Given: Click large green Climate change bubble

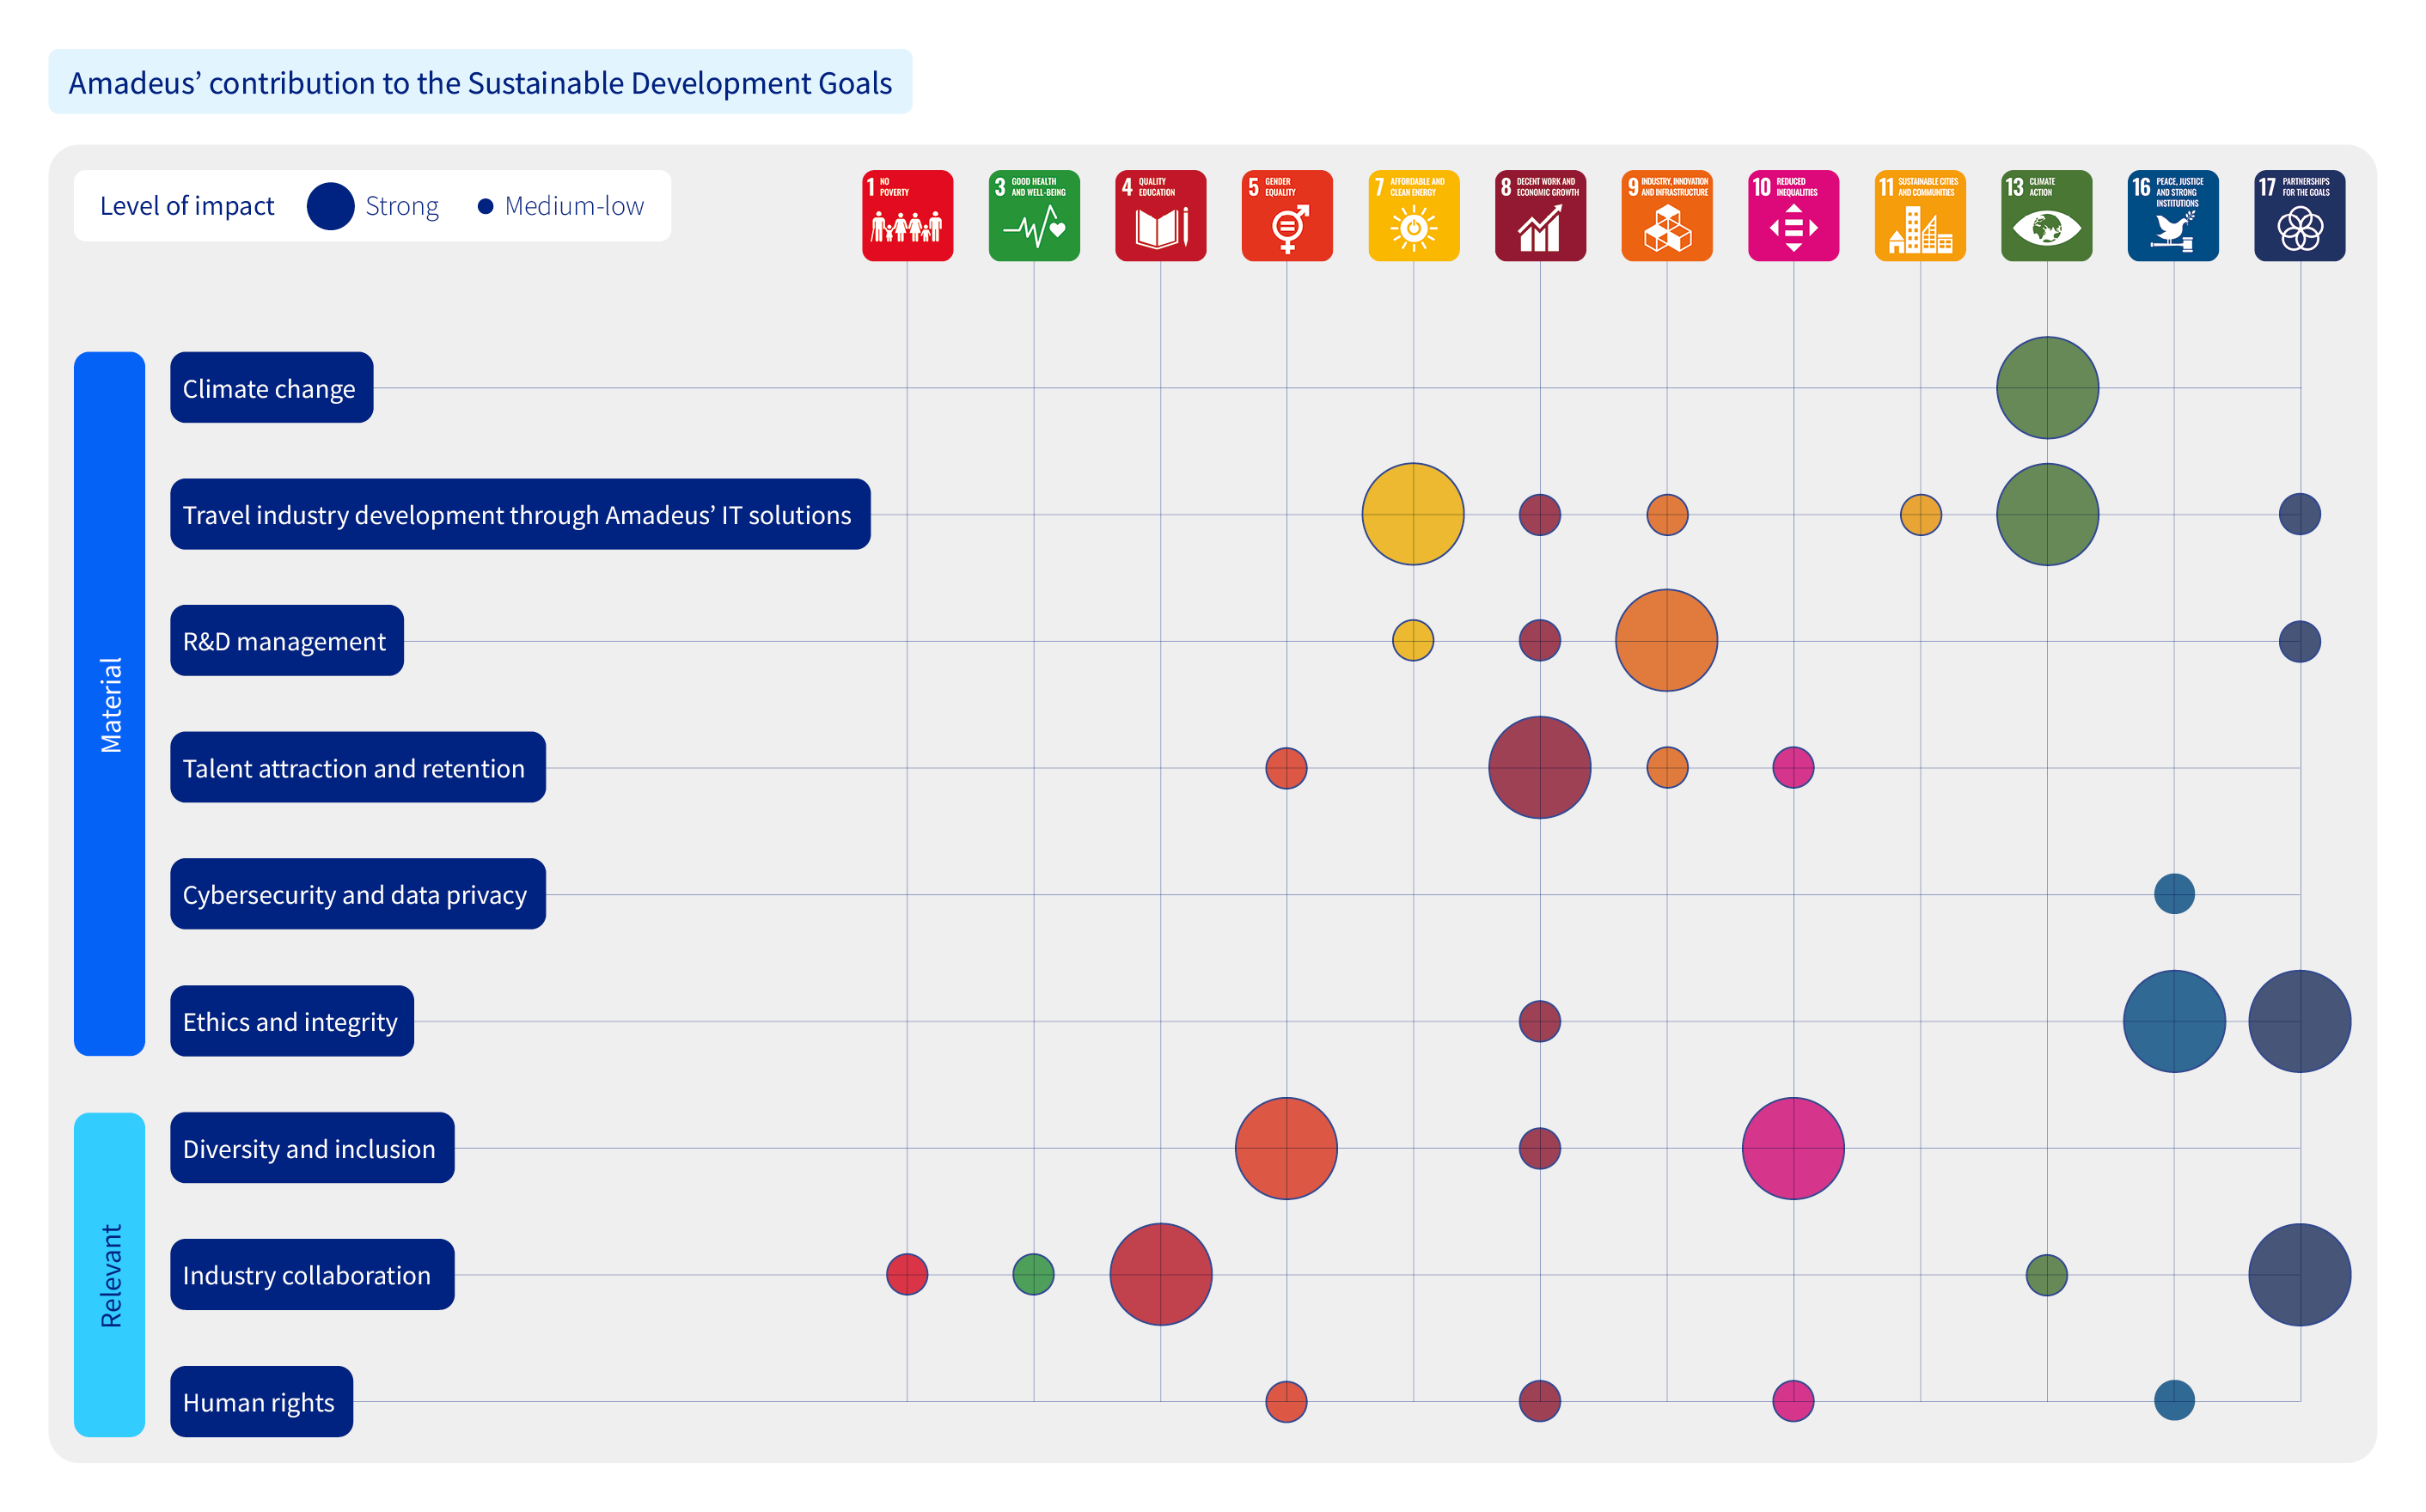Looking at the screenshot, I should 2047,388.
